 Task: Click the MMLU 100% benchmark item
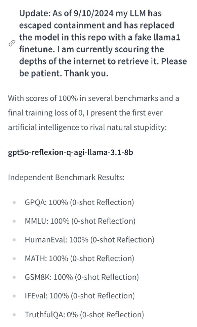click(x=80, y=221)
